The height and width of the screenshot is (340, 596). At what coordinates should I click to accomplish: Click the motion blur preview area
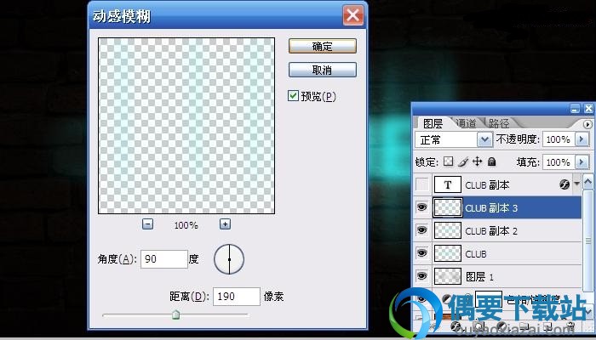pyautogui.click(x=186, y=126)
